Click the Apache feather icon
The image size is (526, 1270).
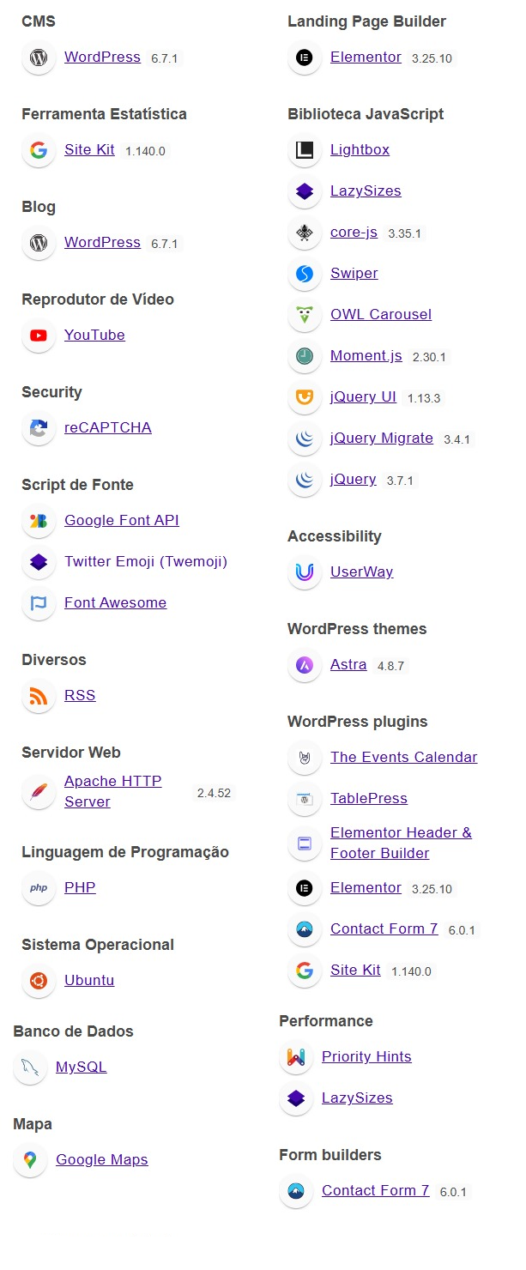click(x=39, y=792)
